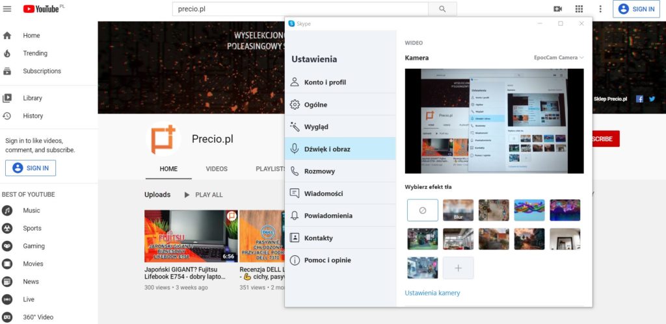Click the Japoński GIGANT video title
The width and height of the screenshot is (666, 324).
point(185,273)
